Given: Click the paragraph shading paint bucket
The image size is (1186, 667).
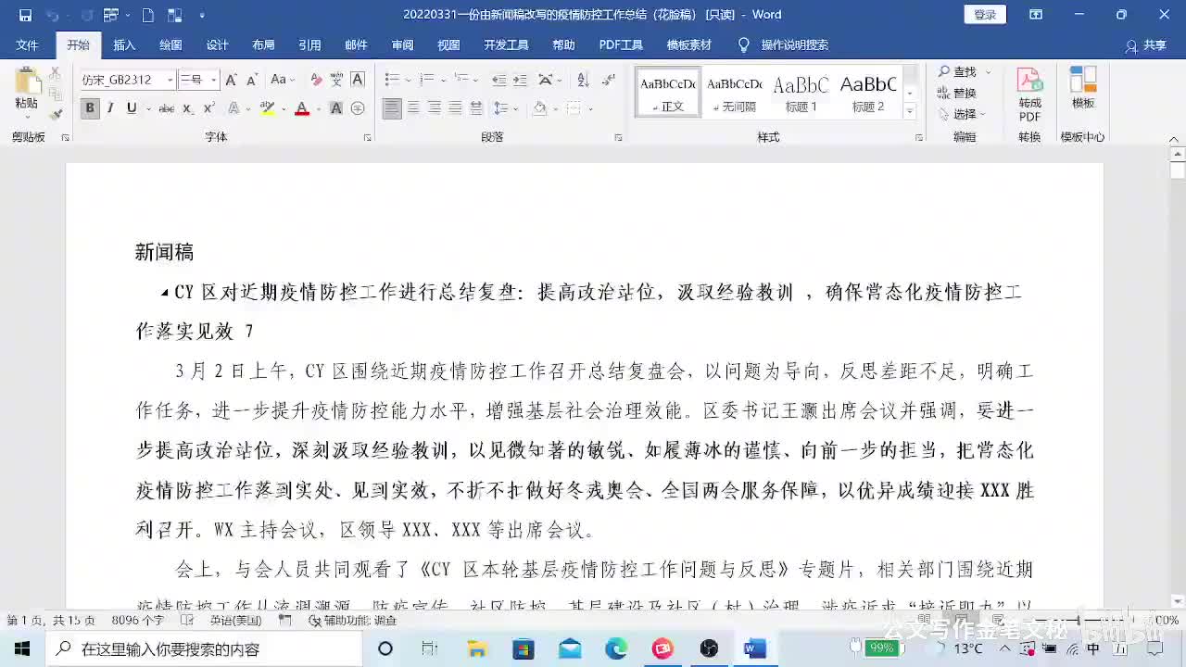Looking at the screenshot, I should click(x=539, y=108).
